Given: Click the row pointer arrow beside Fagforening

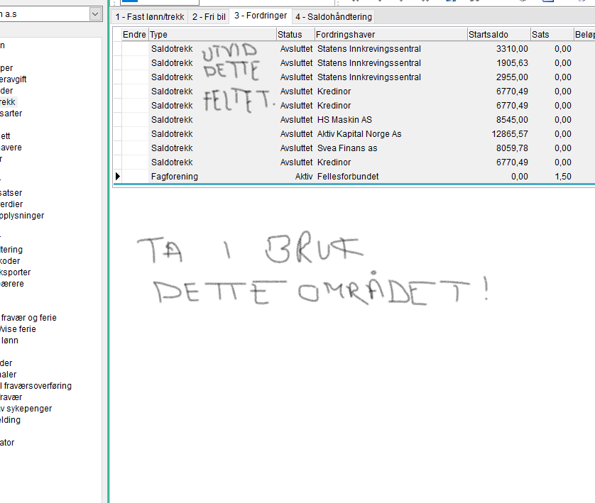Looking at the screenshot, I should 118,176.
